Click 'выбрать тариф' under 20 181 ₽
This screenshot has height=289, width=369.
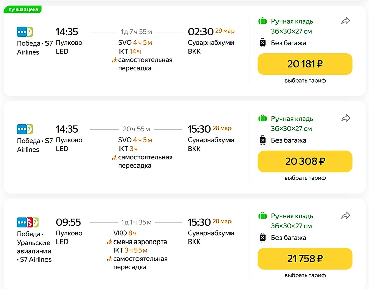tap(305, 80)
